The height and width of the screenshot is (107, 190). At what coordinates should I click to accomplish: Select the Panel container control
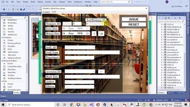click(10, 49)
